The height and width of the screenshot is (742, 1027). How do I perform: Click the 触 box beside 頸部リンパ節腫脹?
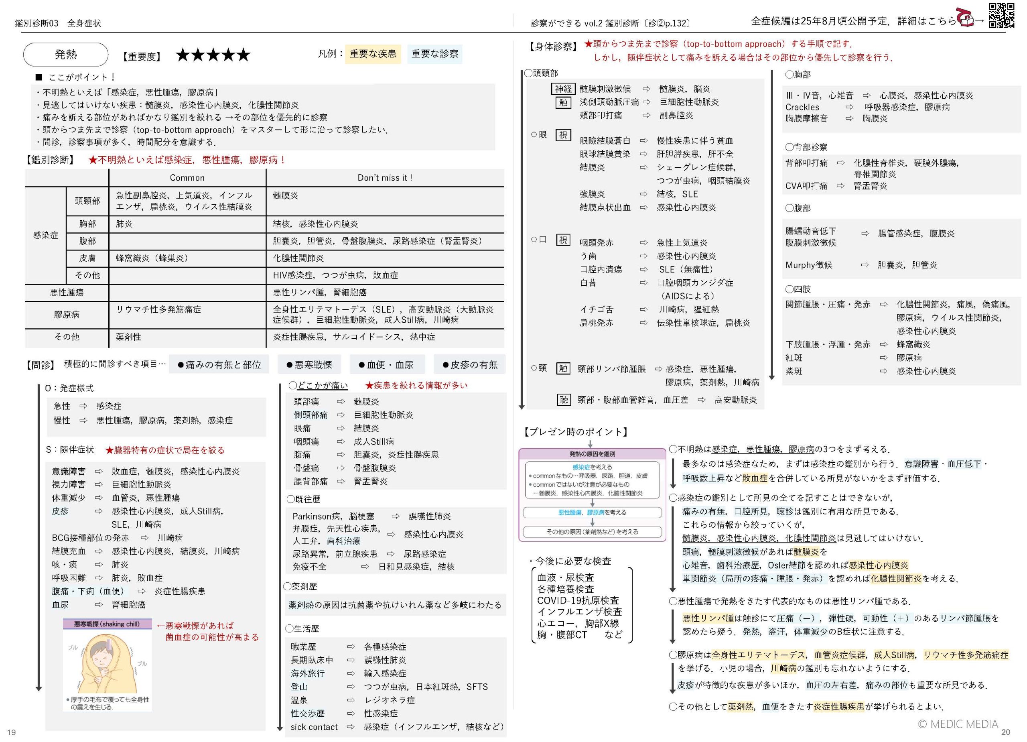pos(563,368)
